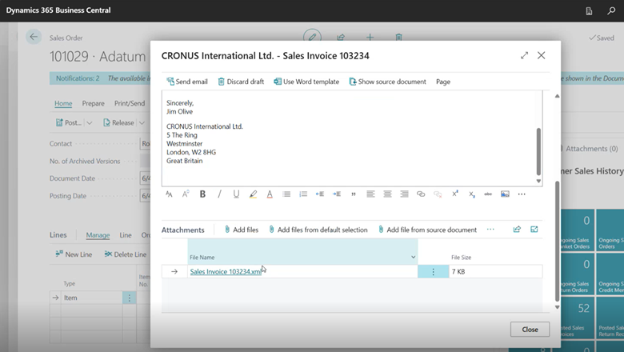Open font color picker
624x352 pixels.
pyautogui.click(x=270, y=194)
